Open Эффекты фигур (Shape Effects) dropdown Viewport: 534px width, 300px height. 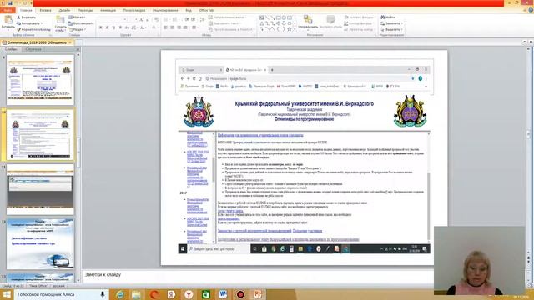click(360, 30)
